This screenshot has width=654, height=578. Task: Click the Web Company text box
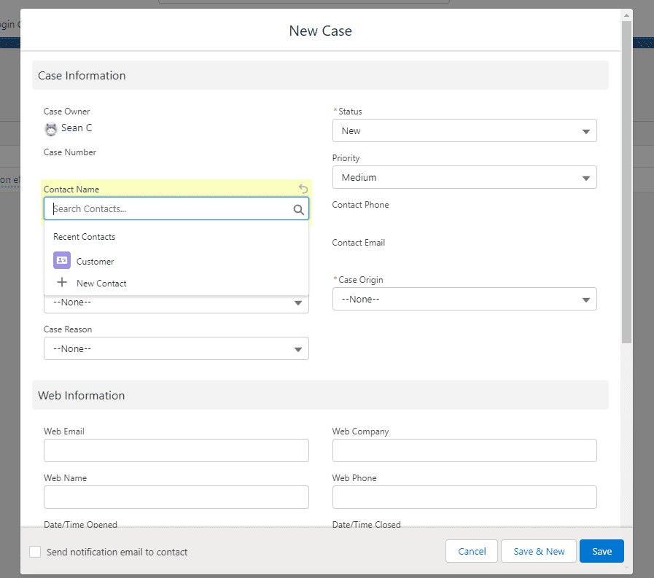click(464, 450)
